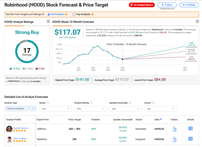Open the Upside/Downside filter dropdown
Image resolution: width=202 pixels, height=147 pixels.
[126, 109]
